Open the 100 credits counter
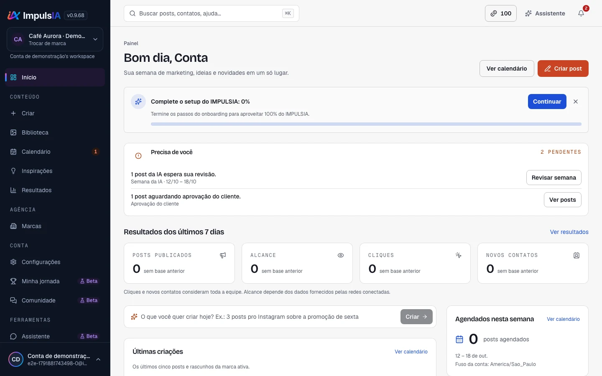The image size is (602, 376). point(501,13)
